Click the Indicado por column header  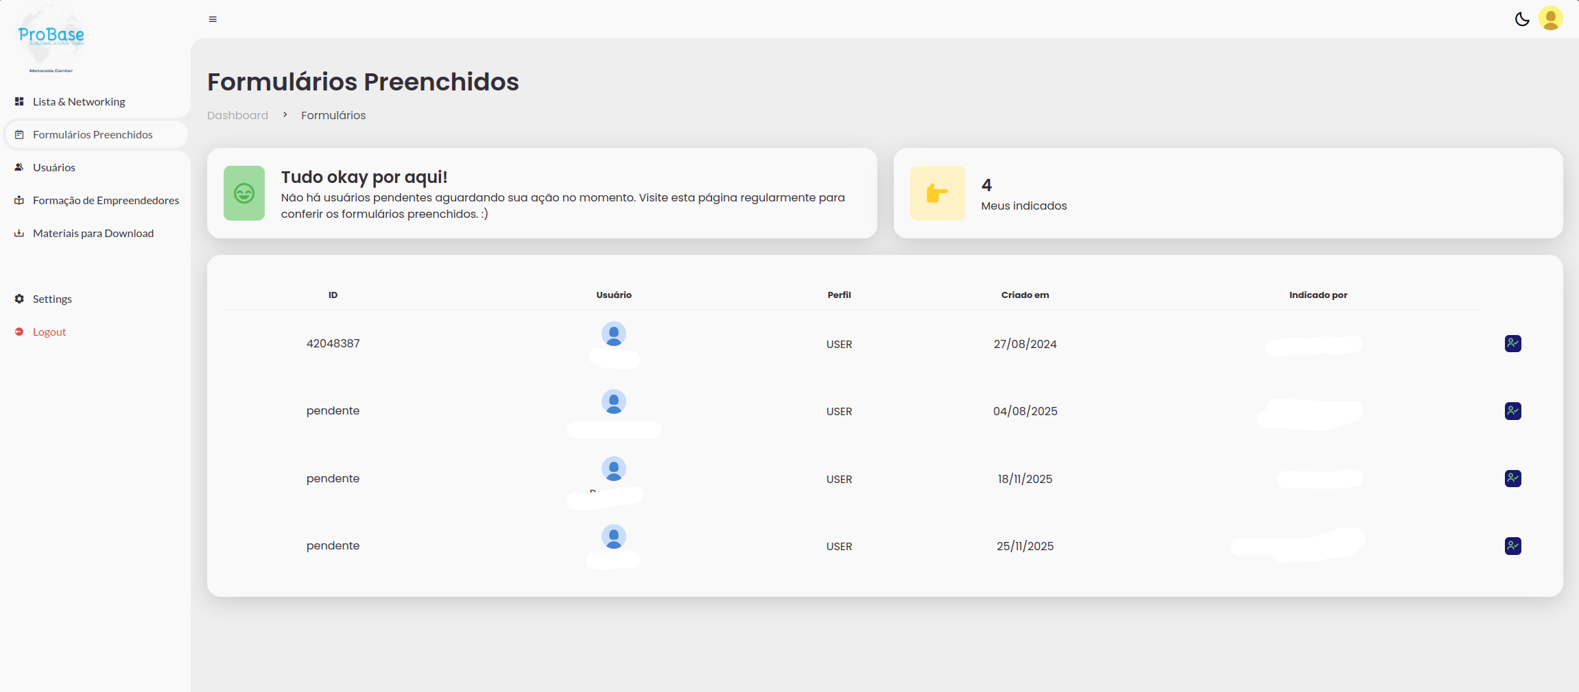point(1318,295)
